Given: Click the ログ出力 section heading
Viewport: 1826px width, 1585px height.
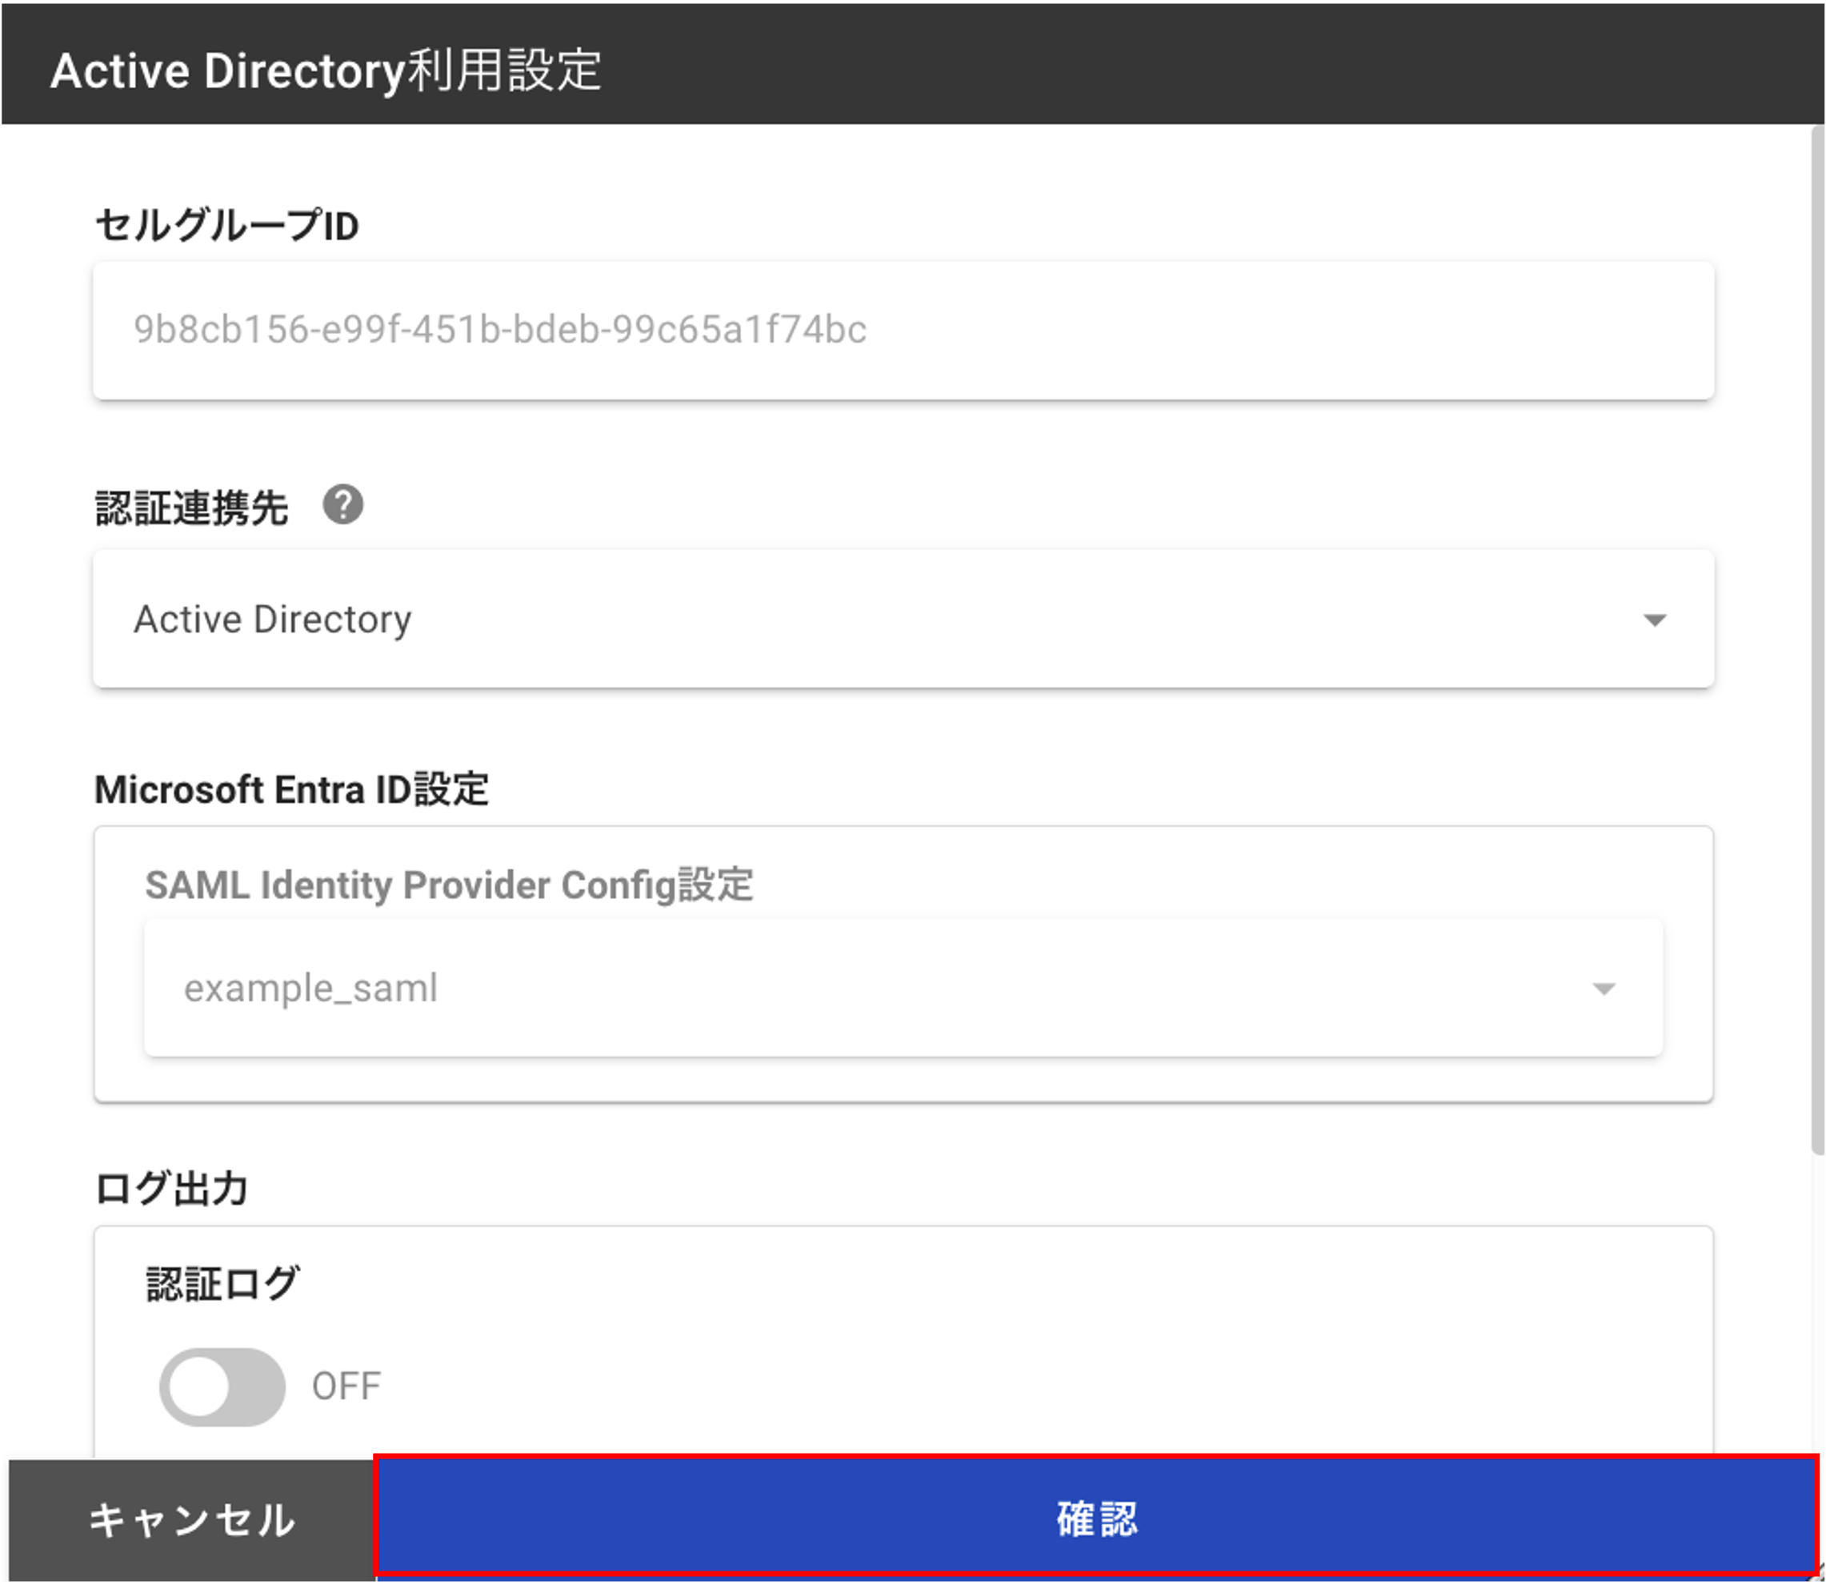Looking at the screenshot, I should (x=171, y=1188).
